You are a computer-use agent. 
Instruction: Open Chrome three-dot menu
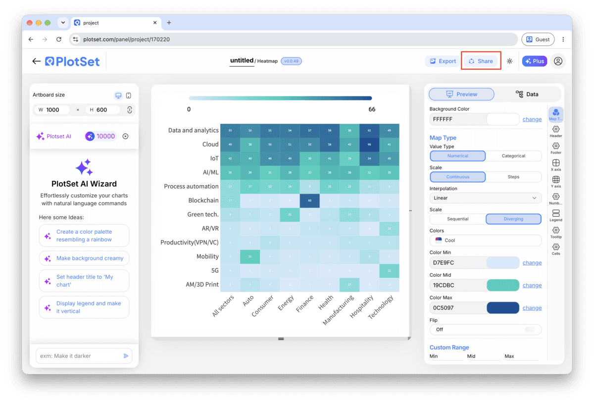point(563,39)
